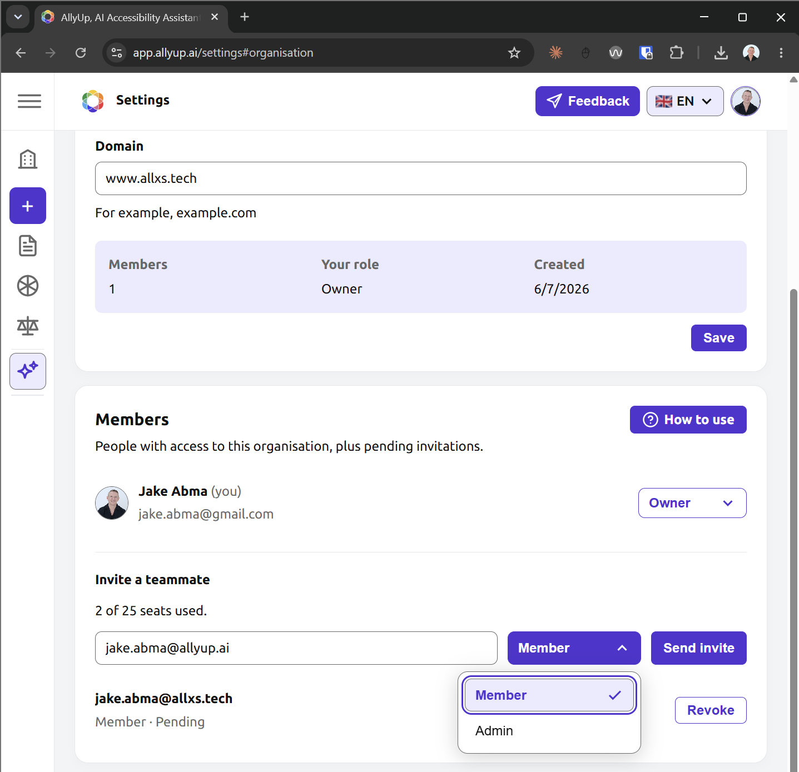This screenshot has height=772, width=799.
Task: Bookmark this page with the star icon
Action: (x=514, y=53)
